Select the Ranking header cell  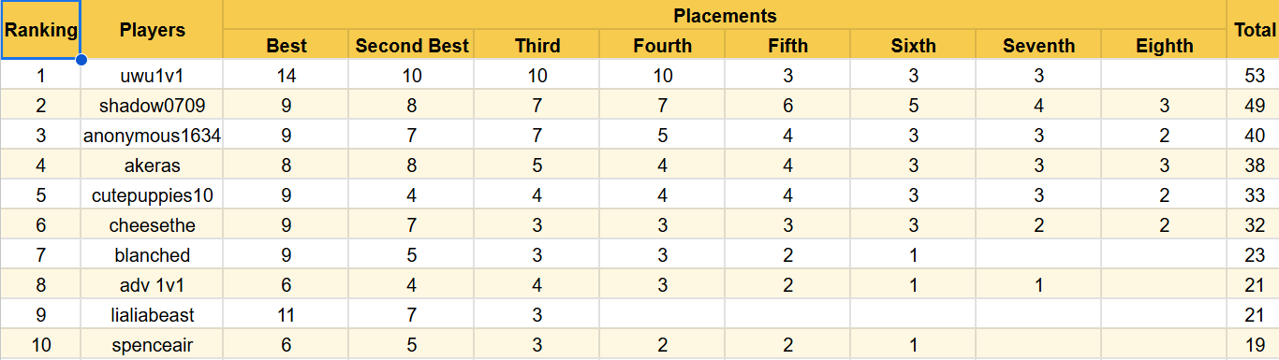(x=40, y=30)
